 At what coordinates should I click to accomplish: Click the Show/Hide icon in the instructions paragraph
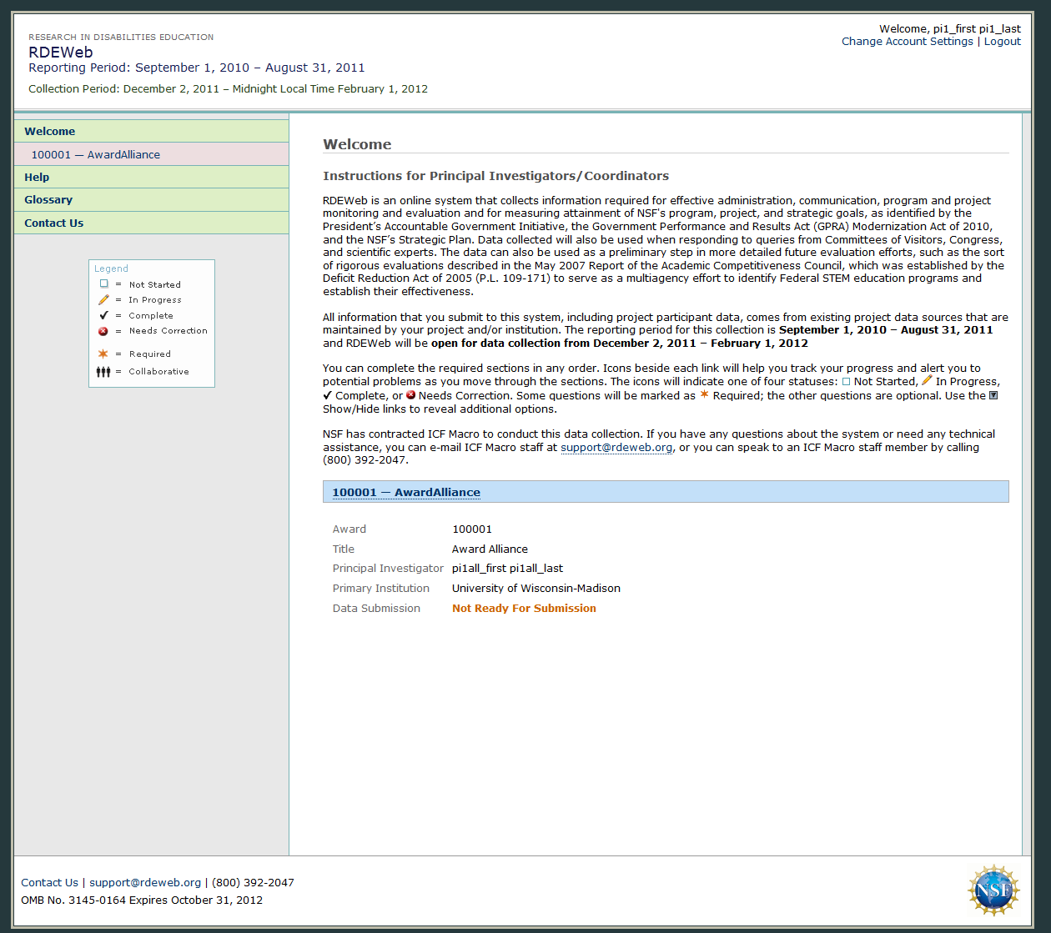point(993,395)
